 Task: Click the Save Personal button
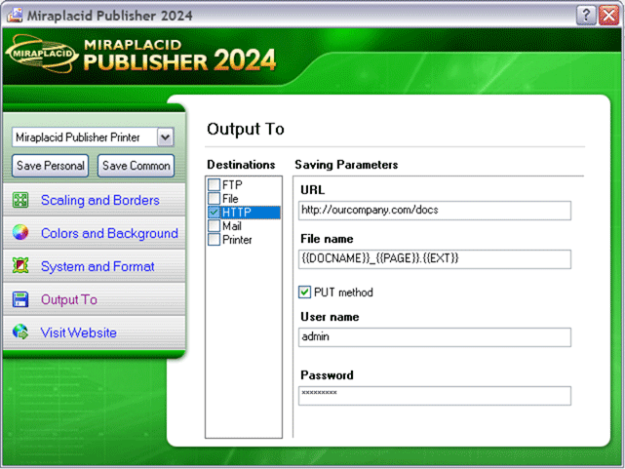click(x=51, y=166)
